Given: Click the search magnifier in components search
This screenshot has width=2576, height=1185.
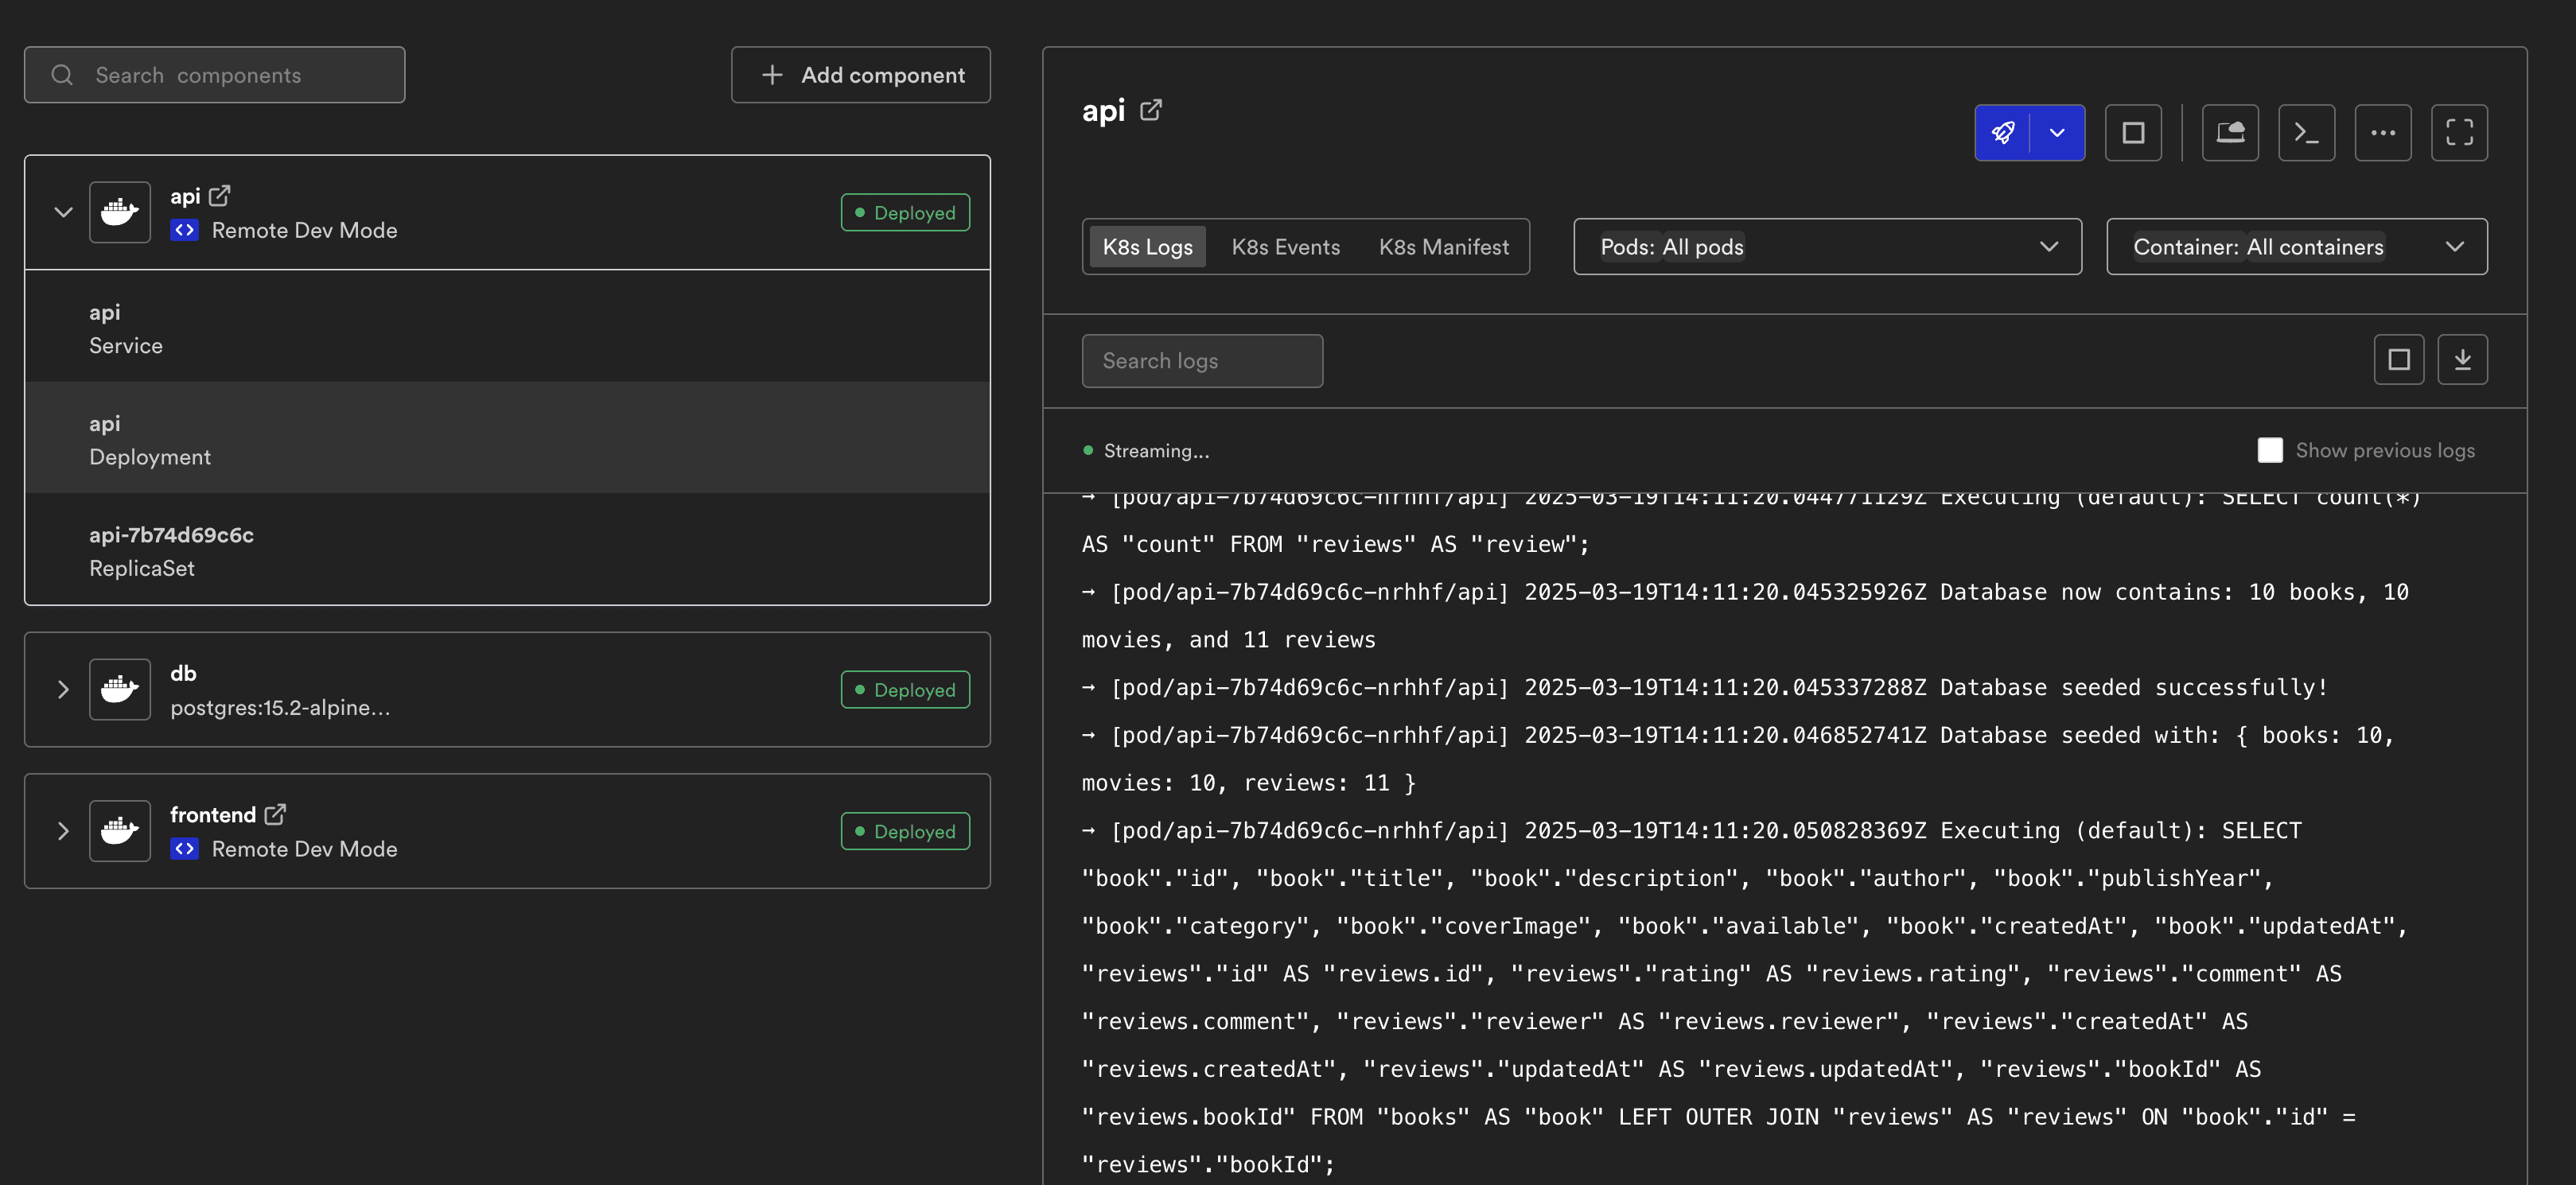Looking at the screenshot, I should click(61, 74).
